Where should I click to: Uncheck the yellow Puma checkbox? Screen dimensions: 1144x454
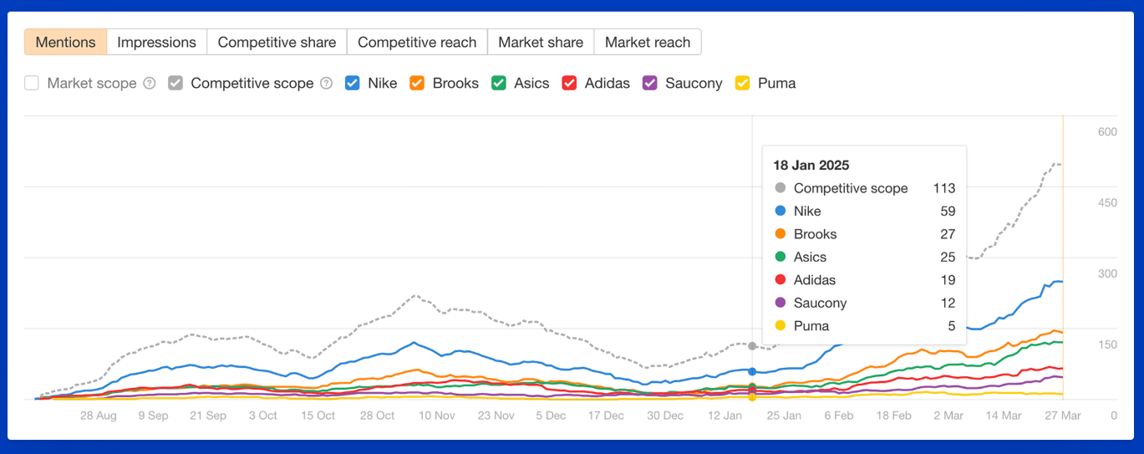pos(742,83)
